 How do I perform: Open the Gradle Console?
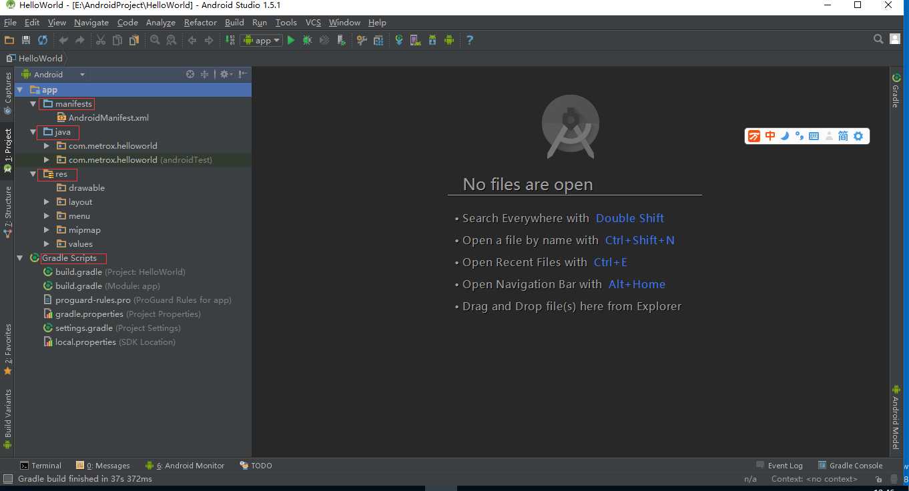(x=850, y=466)
